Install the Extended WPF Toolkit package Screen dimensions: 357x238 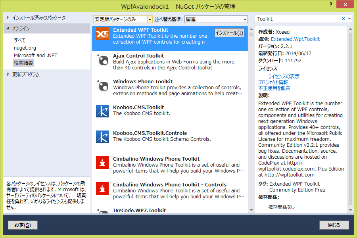[229, 33]
